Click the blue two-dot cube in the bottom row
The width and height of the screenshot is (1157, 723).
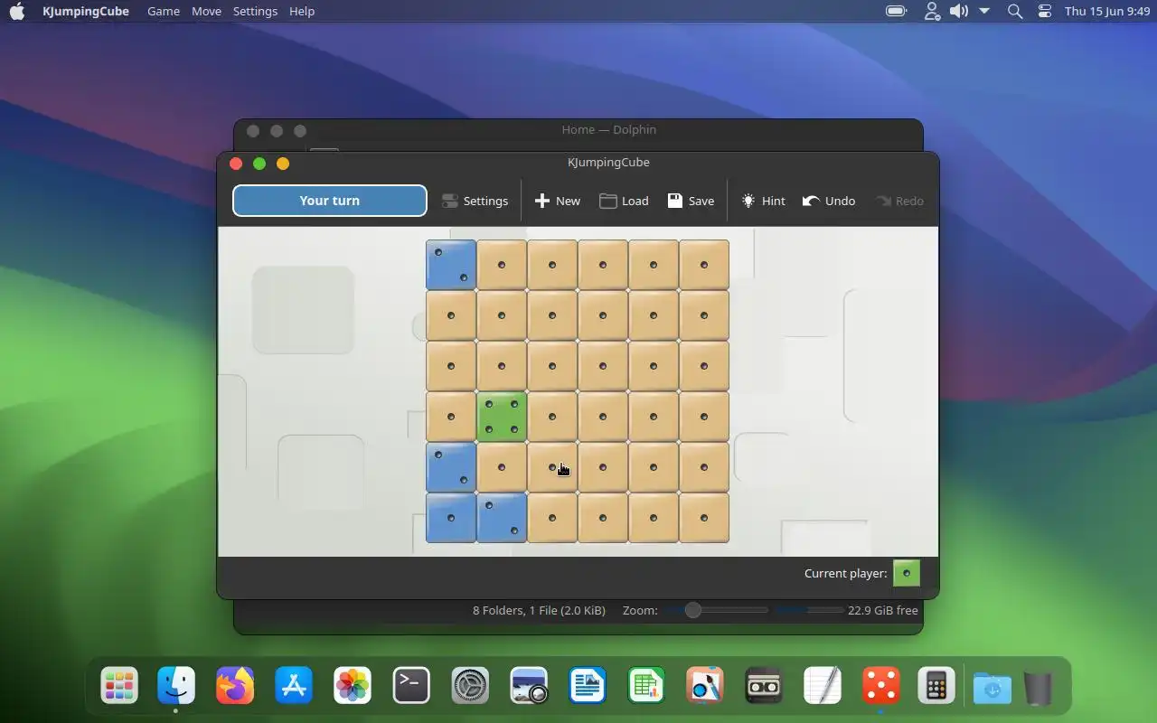pos(502,518)
